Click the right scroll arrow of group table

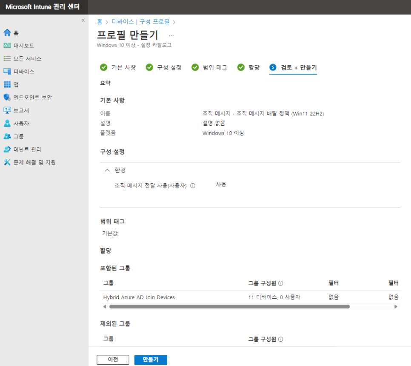(x=396, y=307)
